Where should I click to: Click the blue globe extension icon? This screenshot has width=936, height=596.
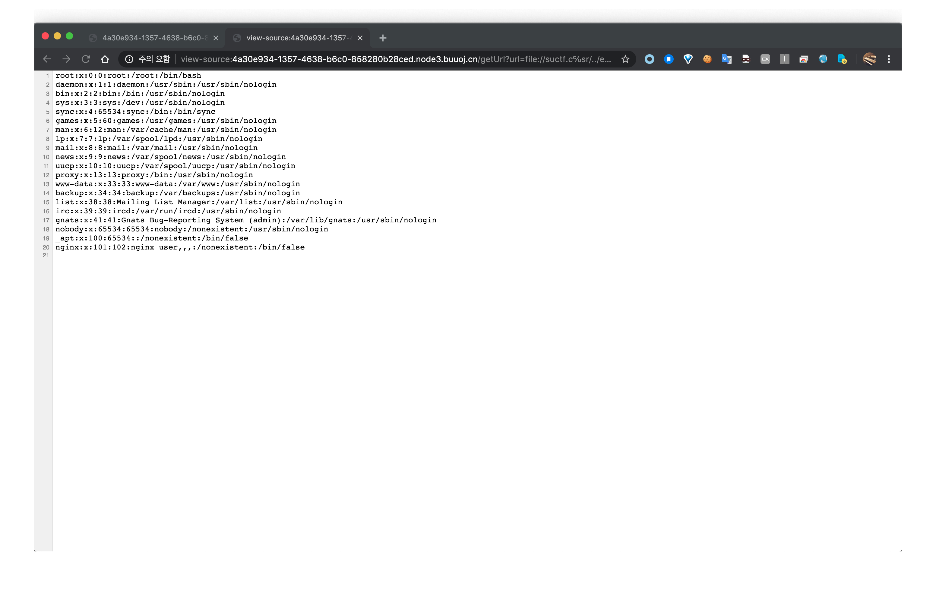tap(823, 59)
